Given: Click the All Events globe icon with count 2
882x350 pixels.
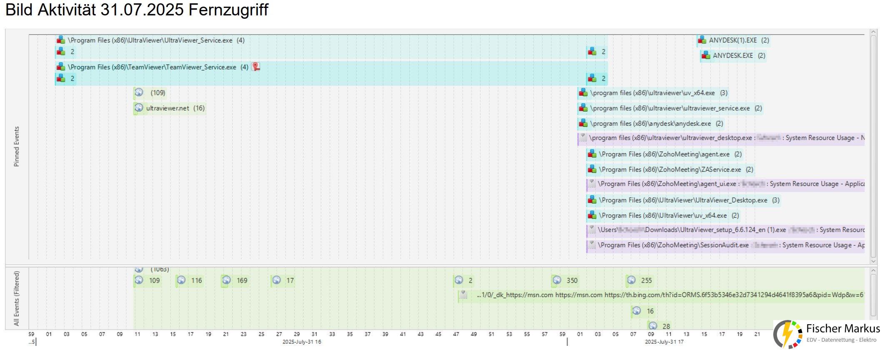Looking at the screenshot, I should (x=459, y=280).
